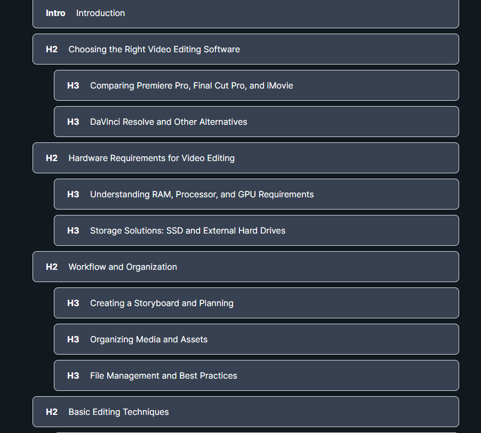Click the 'Workflow and Organization' H2 row
The width and height of the screenshot is (481, 433).
tap(246, 267)
